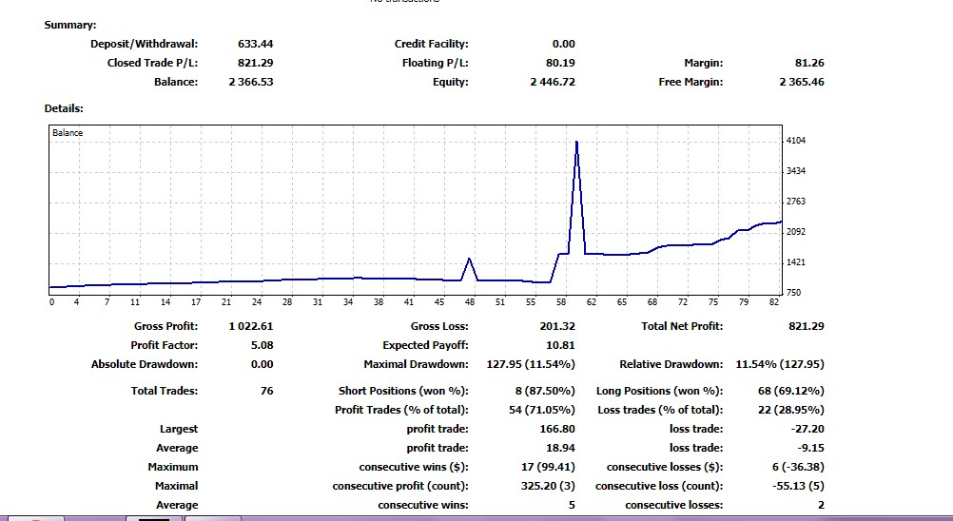Viewport: 953px width, 521px height.
Task: Select the Profit Factor value 5.08
Action: [x=262, y=345]
